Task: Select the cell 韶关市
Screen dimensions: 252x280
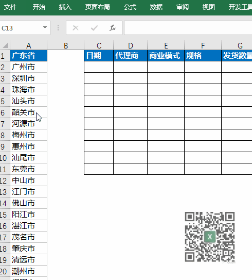Action: (29, 112)
